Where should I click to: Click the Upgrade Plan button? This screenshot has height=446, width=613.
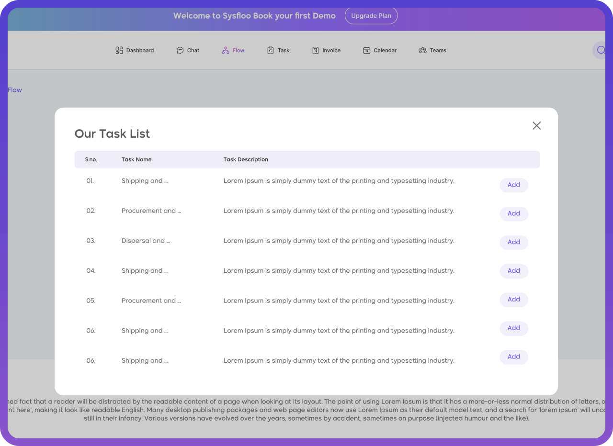(371, 16)
